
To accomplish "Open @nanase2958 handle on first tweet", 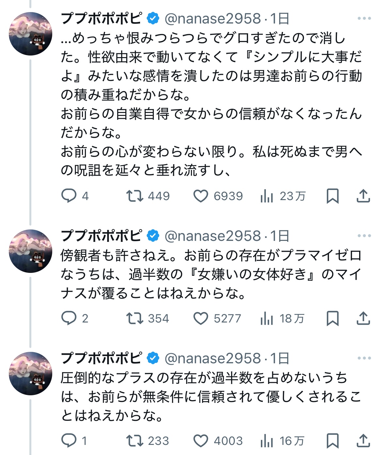I will [x=213, y=19].
